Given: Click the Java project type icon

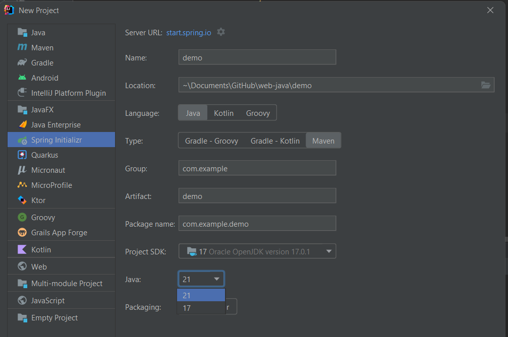Looking at the screenshot, I should tap(22, 32).
